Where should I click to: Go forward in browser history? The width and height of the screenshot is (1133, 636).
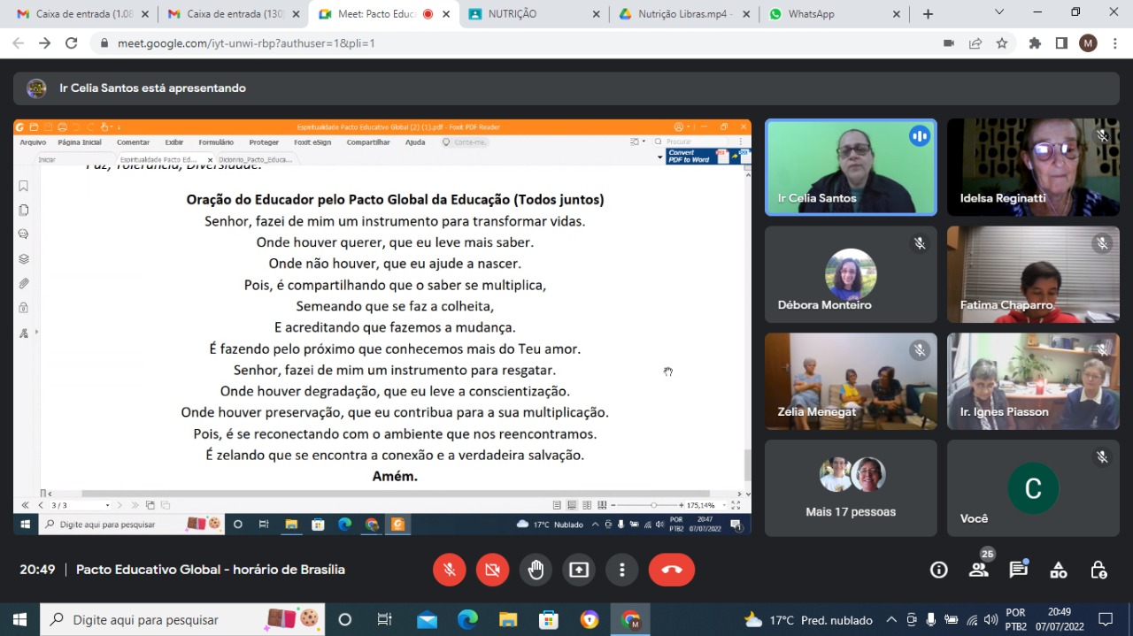click(x=45, y=43)
